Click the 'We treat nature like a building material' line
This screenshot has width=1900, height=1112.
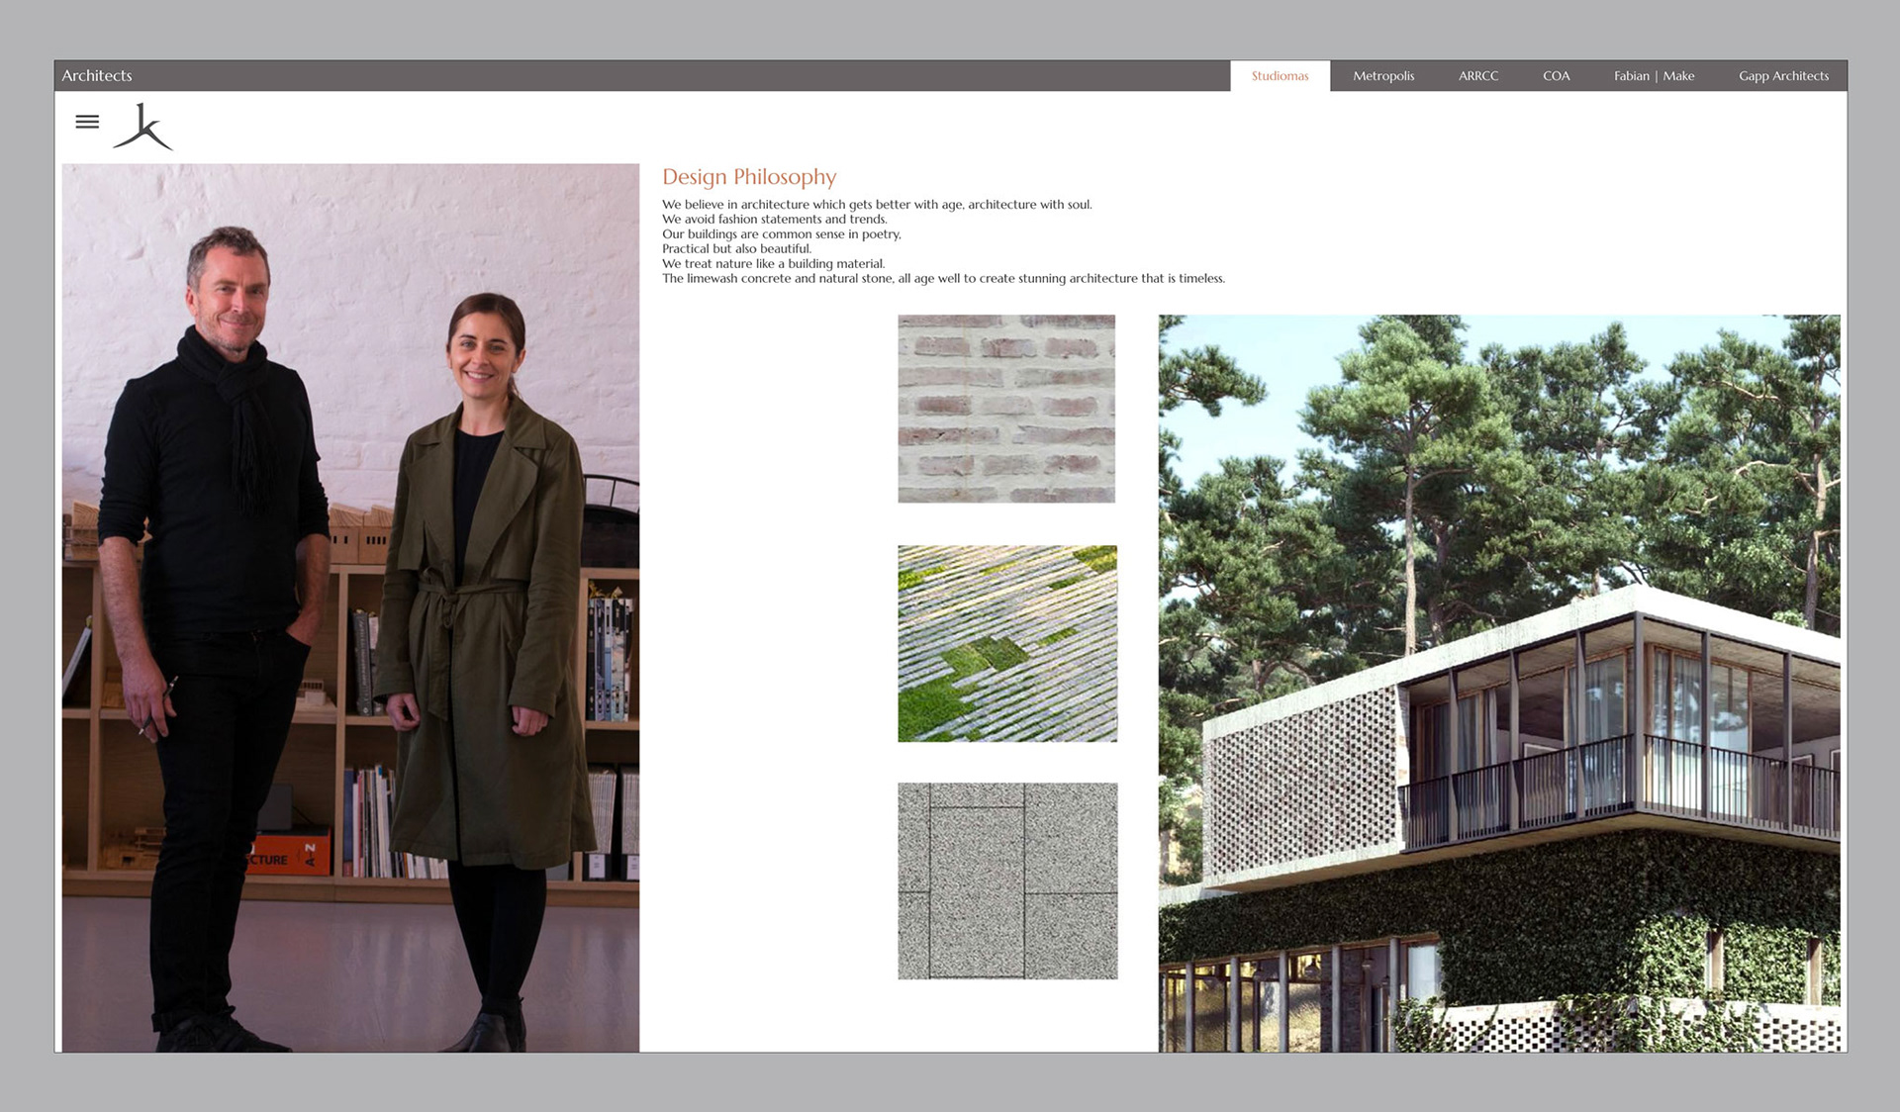pos(773,264)
